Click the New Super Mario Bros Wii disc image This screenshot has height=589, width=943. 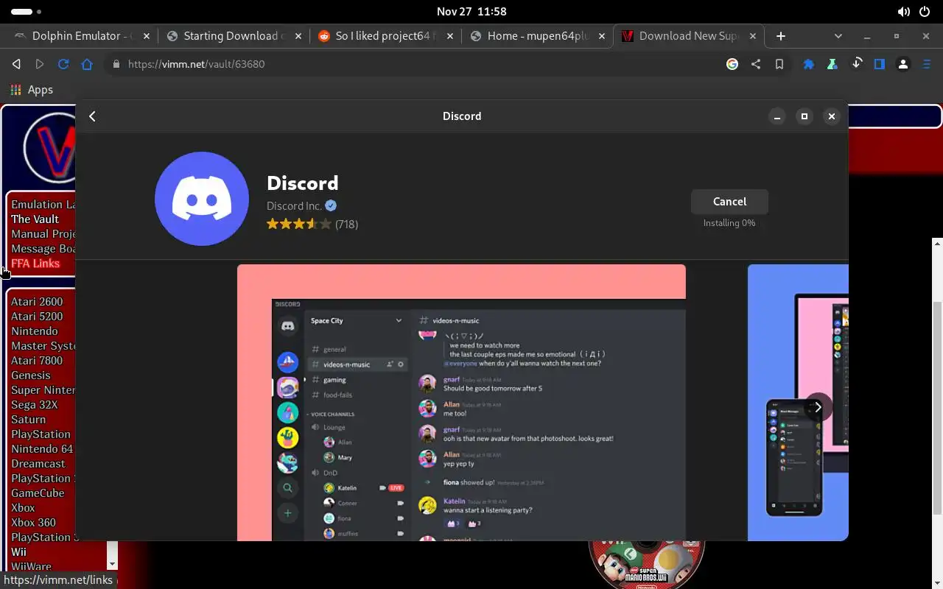[x=647, y=565]
